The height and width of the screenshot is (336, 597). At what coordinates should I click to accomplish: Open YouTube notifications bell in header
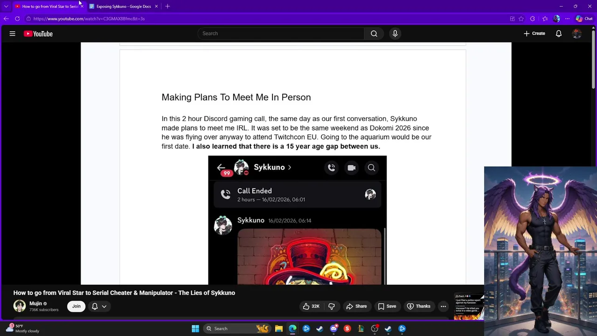558,34
